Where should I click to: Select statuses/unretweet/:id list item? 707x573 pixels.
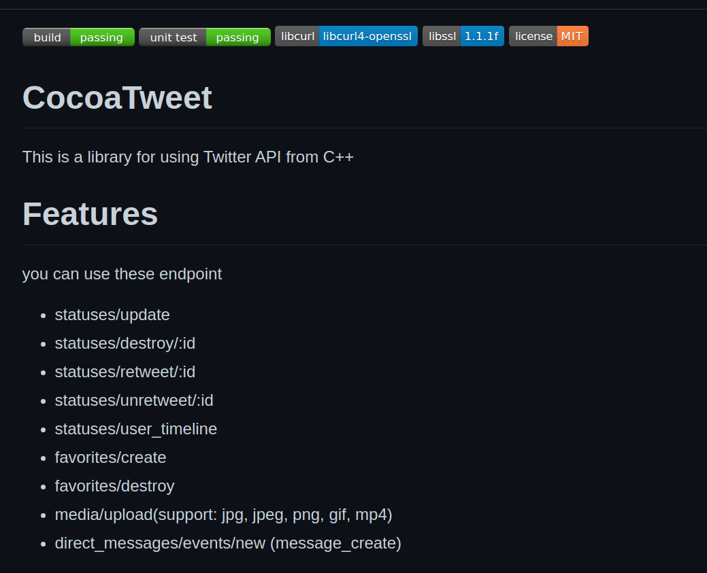134,400
